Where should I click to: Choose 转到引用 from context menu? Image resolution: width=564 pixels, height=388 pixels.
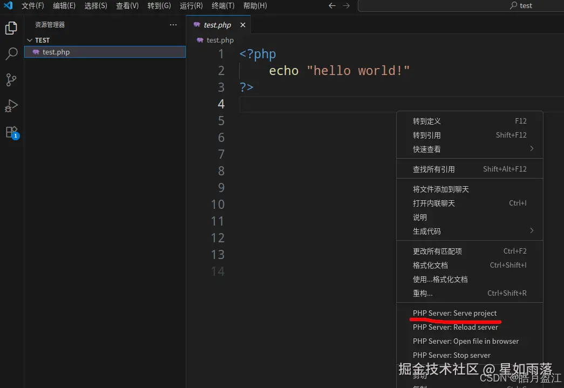470,135
